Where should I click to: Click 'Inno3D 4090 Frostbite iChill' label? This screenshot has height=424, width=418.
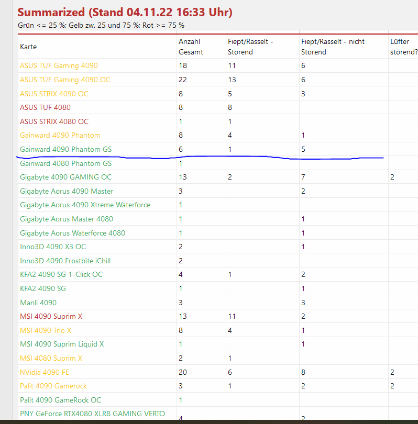click(x=65, y=261)
